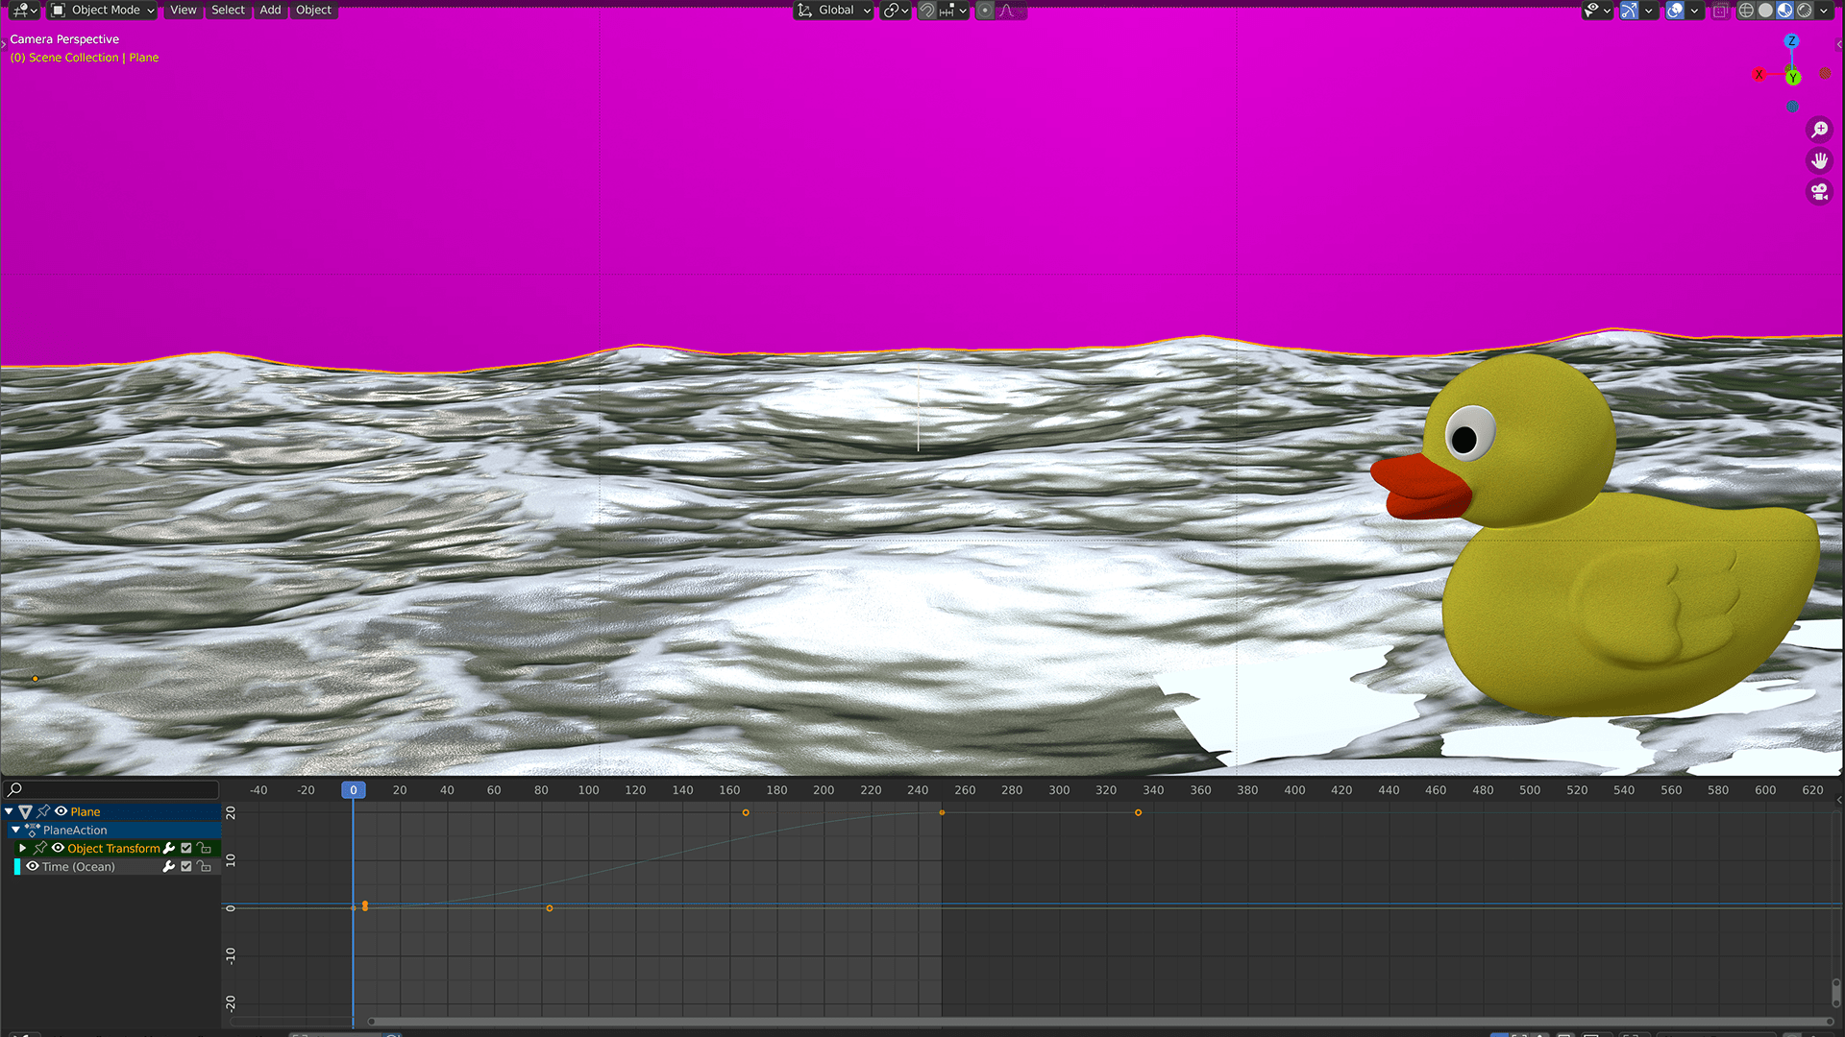1845x1037 pixels.
Task: Lock the Object Transform channel group
Action: 204,848
